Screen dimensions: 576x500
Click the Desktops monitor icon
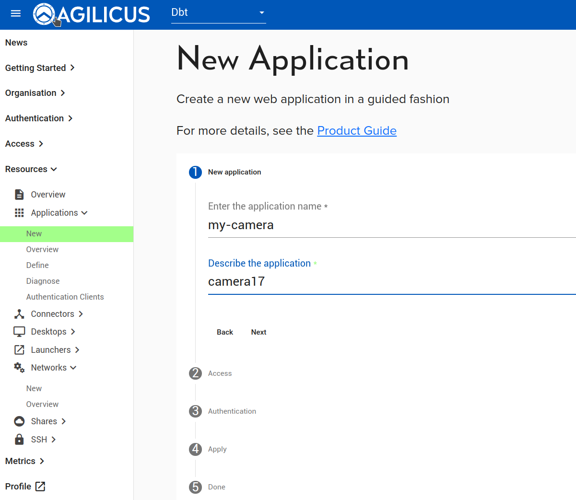click(x=19, y=331)
